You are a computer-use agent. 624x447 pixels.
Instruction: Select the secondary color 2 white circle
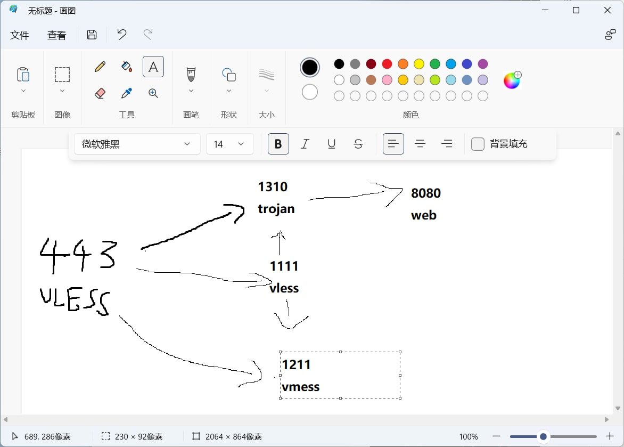click(x=310, y=92)
